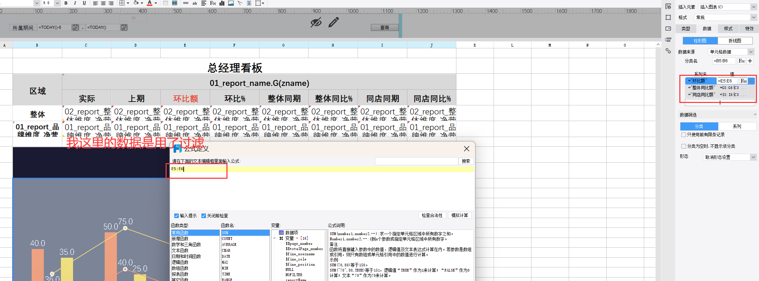The width and height of the screenshot is (759, 281).
Task: Open font color dropdown arrow
Action: (x=155, y=3)
